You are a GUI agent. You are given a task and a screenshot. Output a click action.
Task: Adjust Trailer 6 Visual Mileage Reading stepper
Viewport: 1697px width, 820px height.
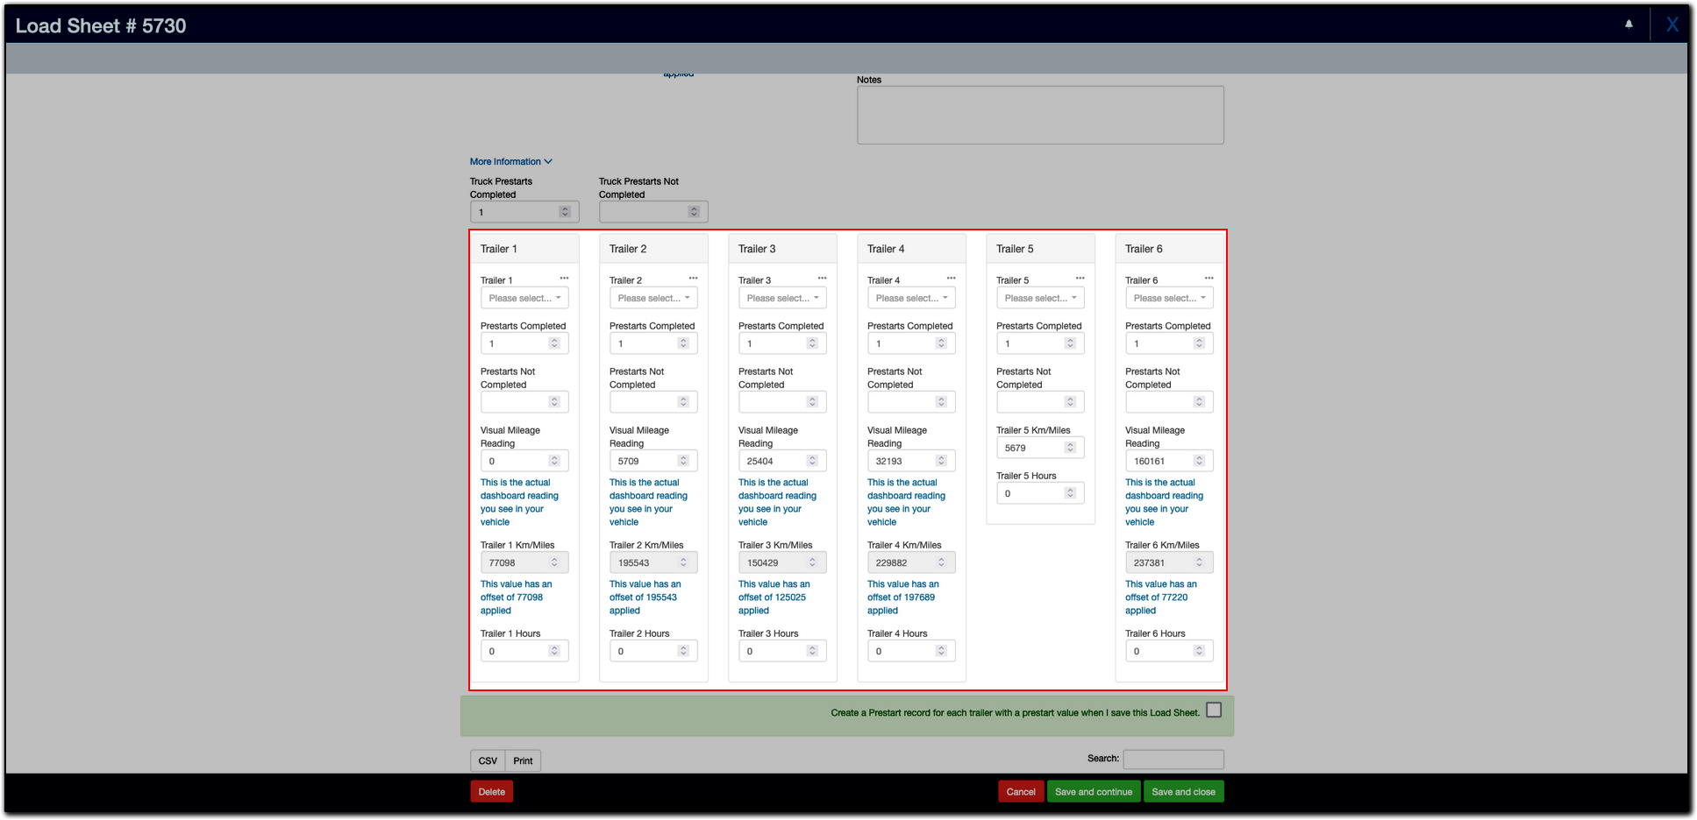1199,461
